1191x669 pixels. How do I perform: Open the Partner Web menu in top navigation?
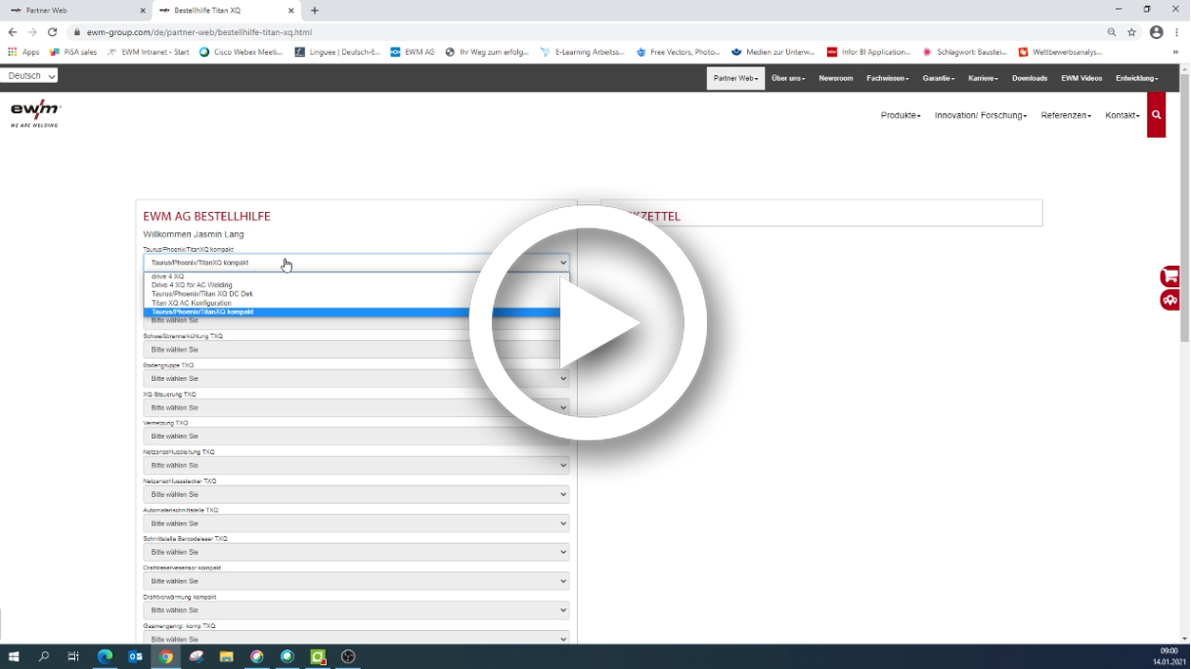point(735,78)
